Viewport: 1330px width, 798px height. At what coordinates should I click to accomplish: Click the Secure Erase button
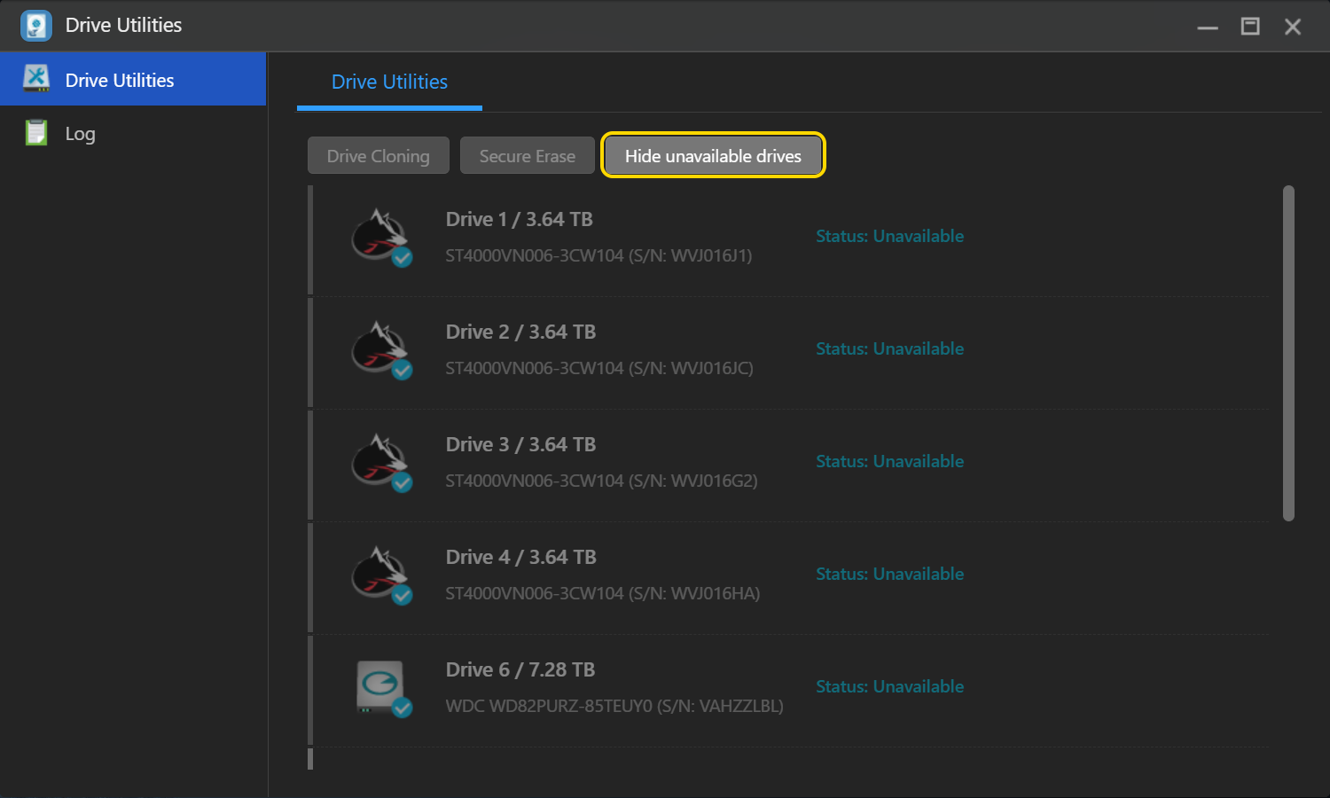(x=528, y=156)
